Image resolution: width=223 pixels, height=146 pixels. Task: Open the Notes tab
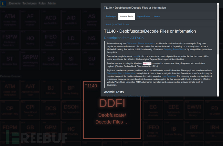tap(156, 17)
